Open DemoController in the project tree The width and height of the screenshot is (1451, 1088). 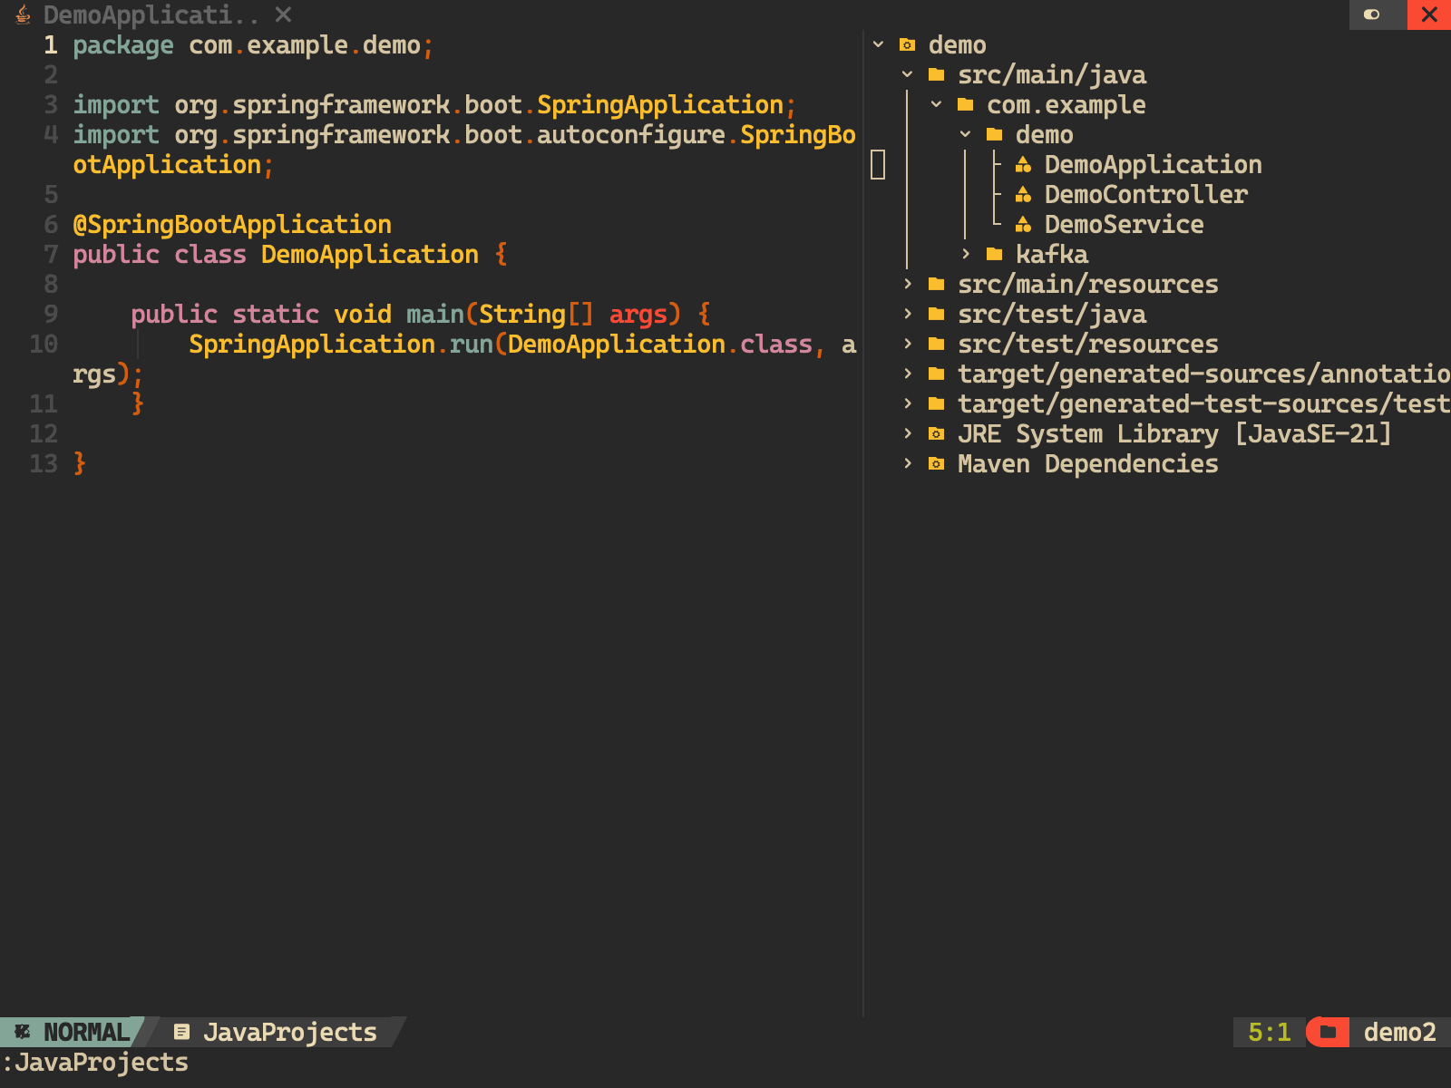click(1145, 194)
